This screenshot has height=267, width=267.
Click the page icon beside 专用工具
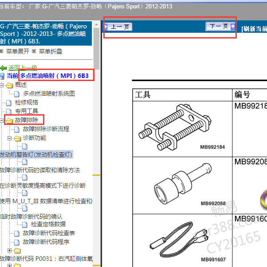point(9,112)
